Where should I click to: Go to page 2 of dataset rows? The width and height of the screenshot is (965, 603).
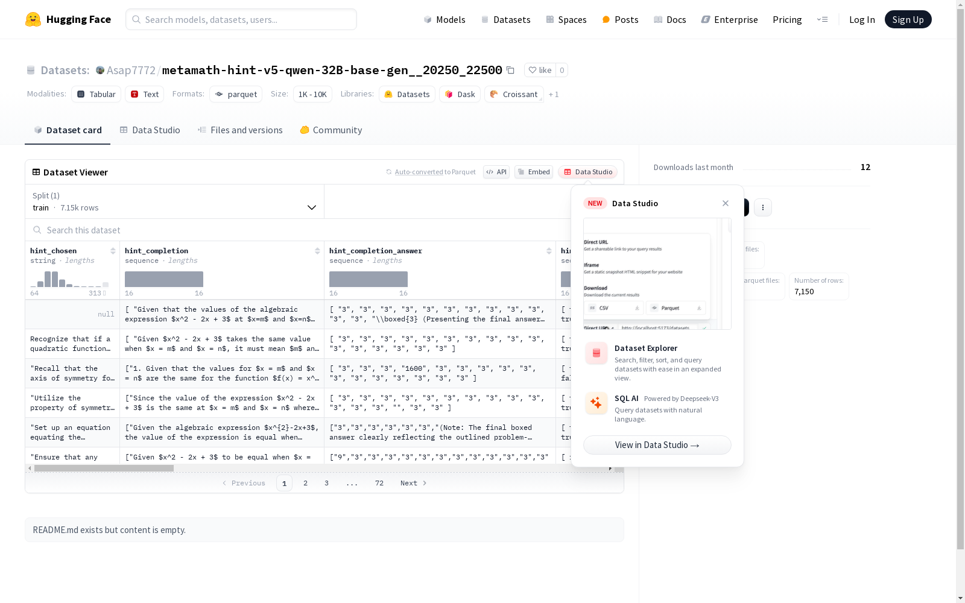coord(305,483)
